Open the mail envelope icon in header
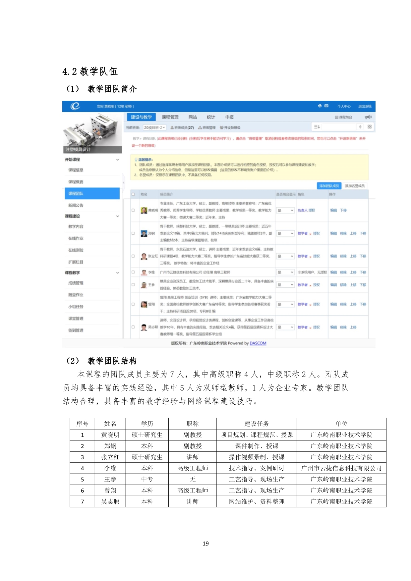 (326, 106)
